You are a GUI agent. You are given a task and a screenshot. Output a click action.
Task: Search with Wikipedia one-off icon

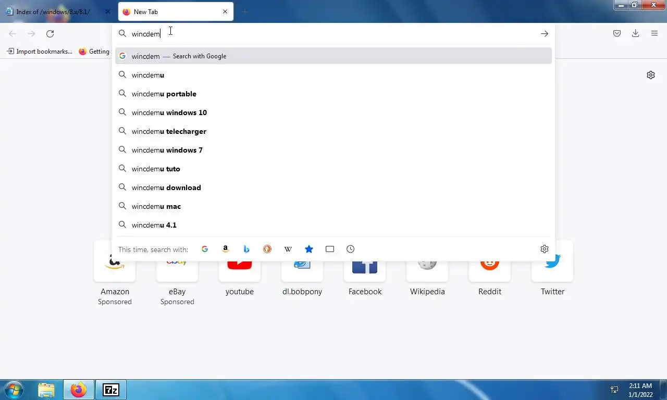(x=288, y=249)
